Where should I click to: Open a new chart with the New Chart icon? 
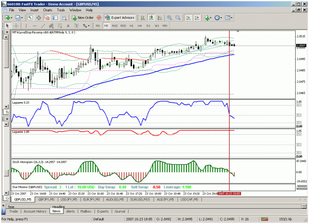7,18
